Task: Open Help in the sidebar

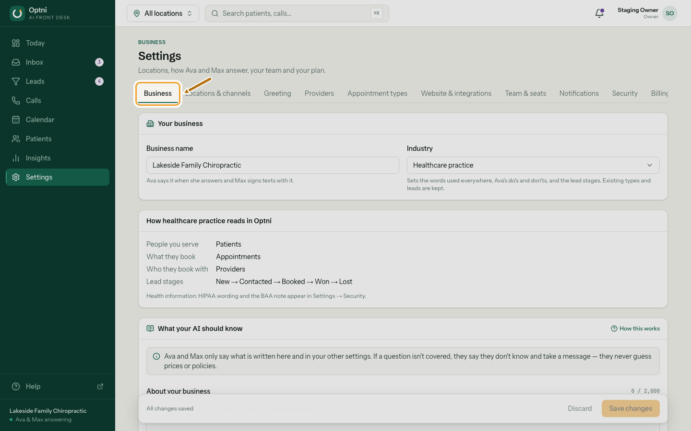Action: pyautogui.click(x=58, y=386)
